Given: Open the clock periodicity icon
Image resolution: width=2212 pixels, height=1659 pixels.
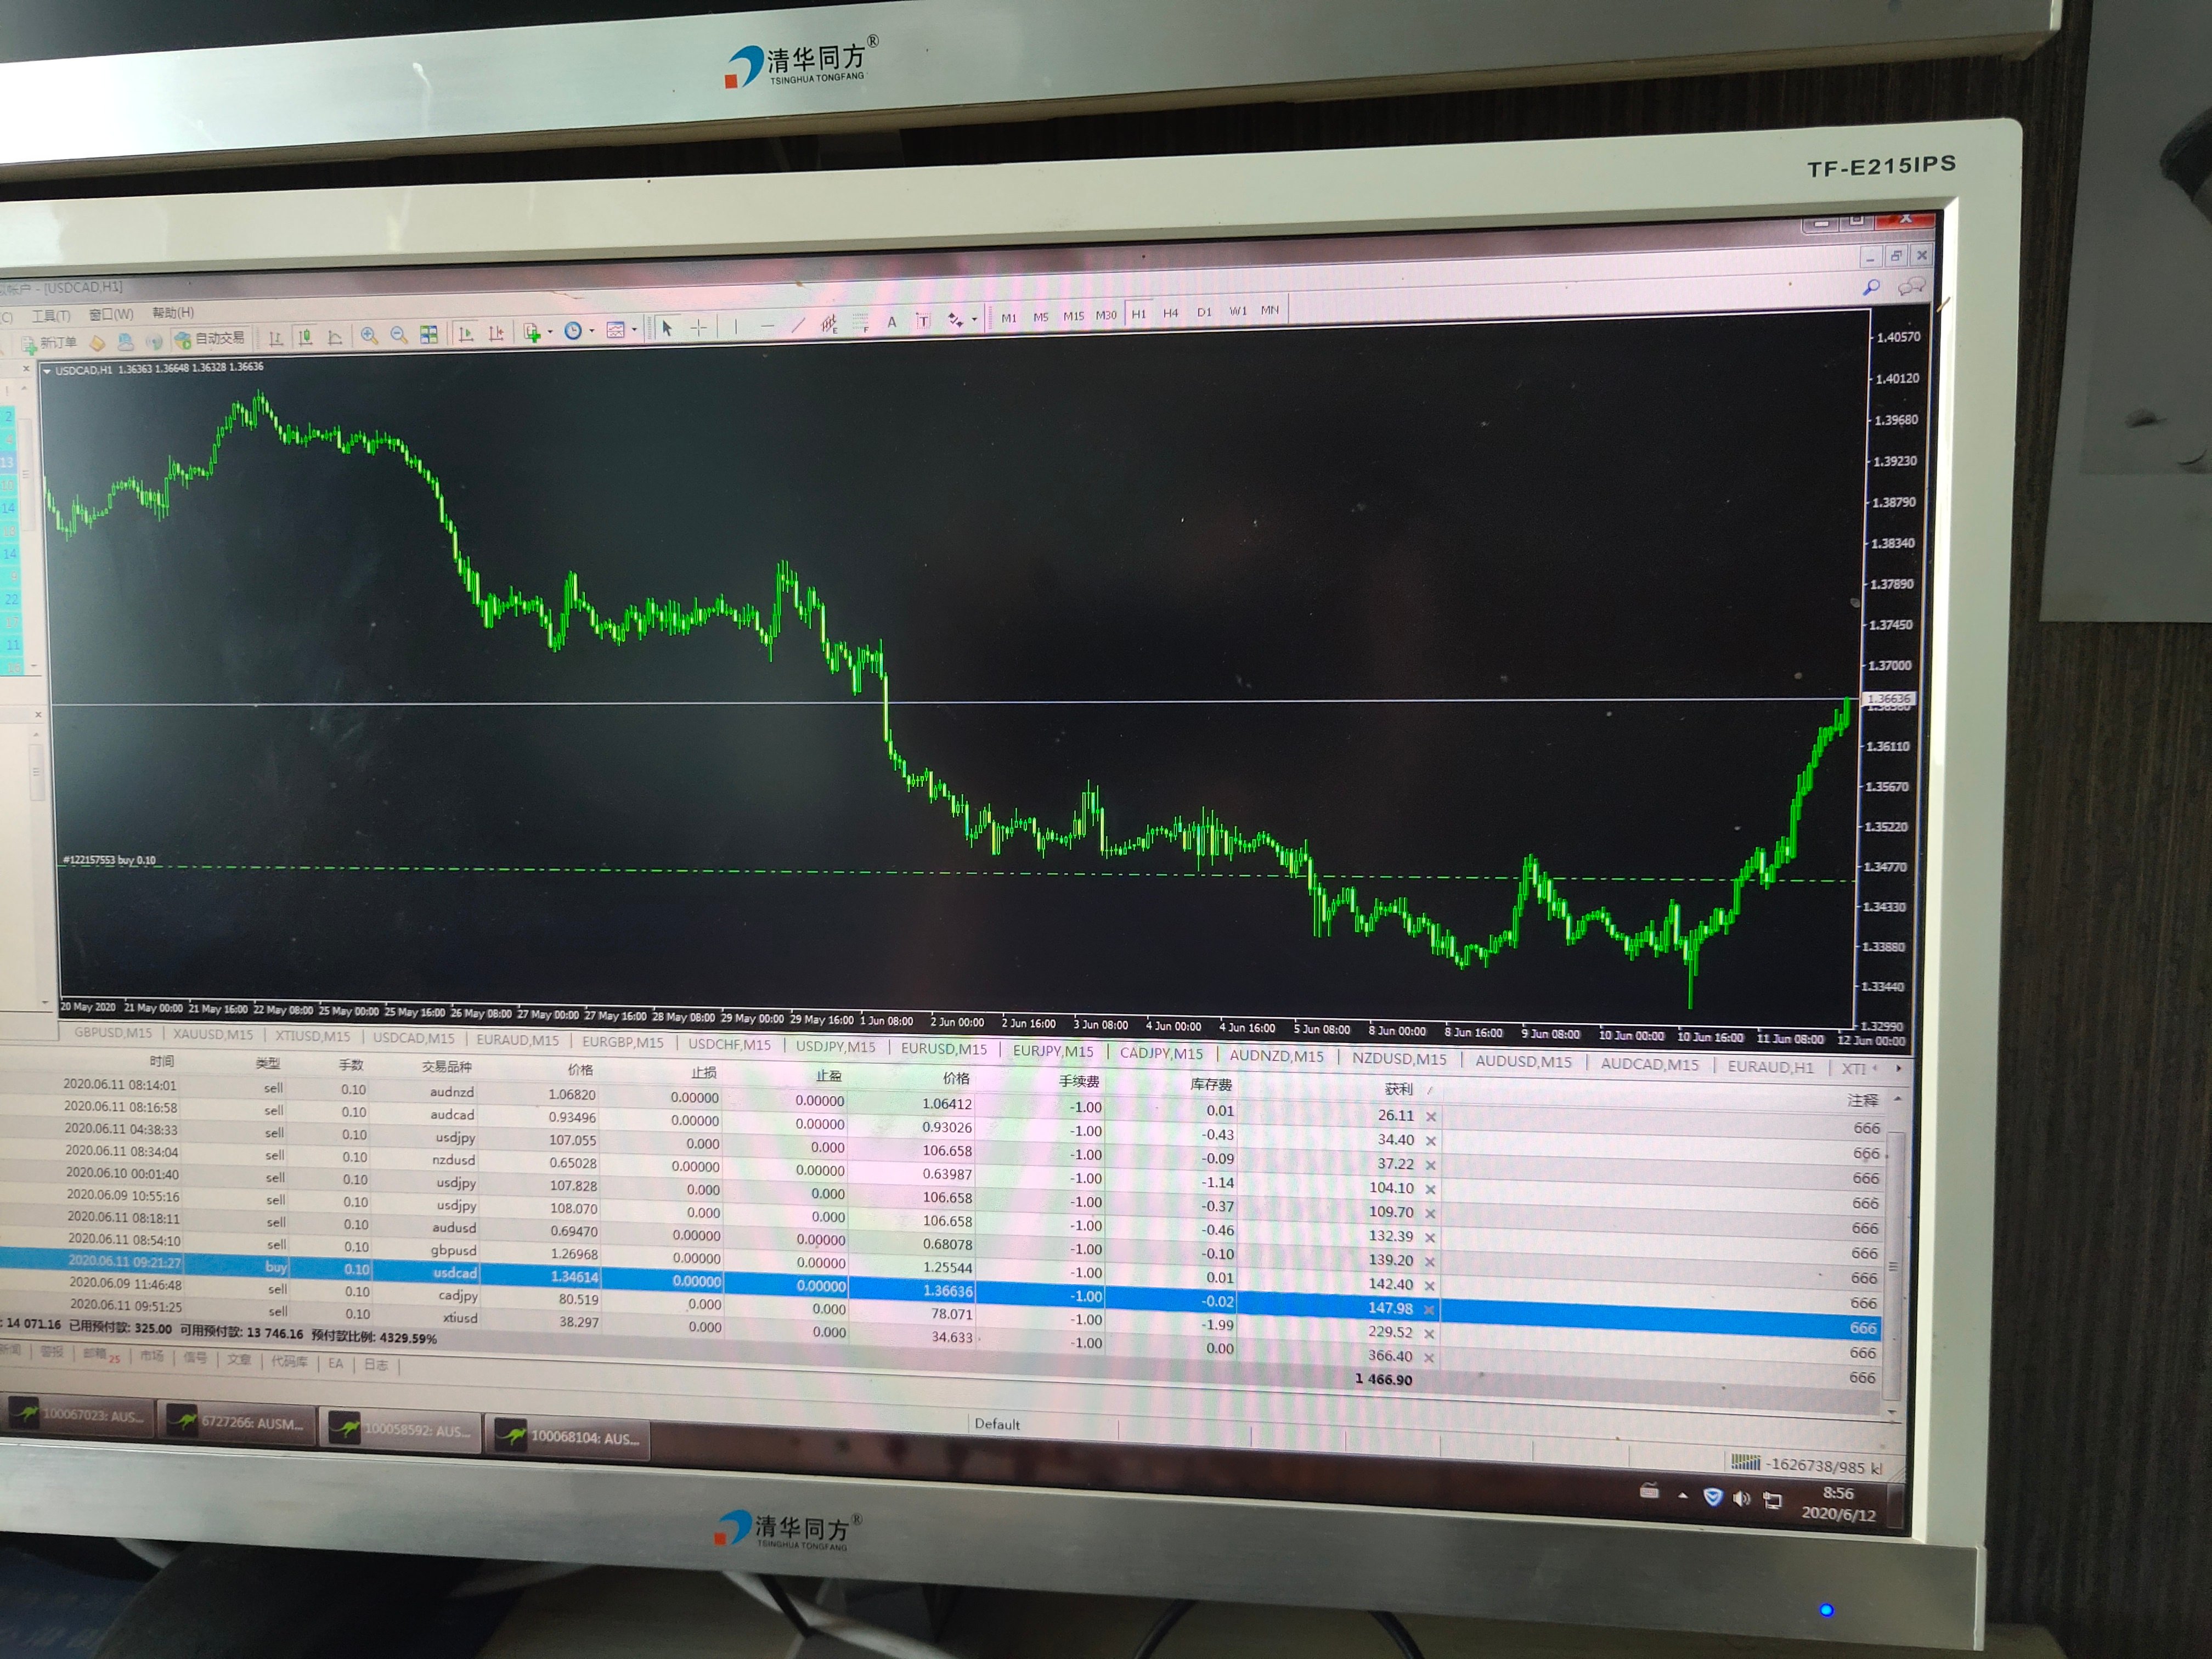Looking at the screenshot, I should 573,331.
